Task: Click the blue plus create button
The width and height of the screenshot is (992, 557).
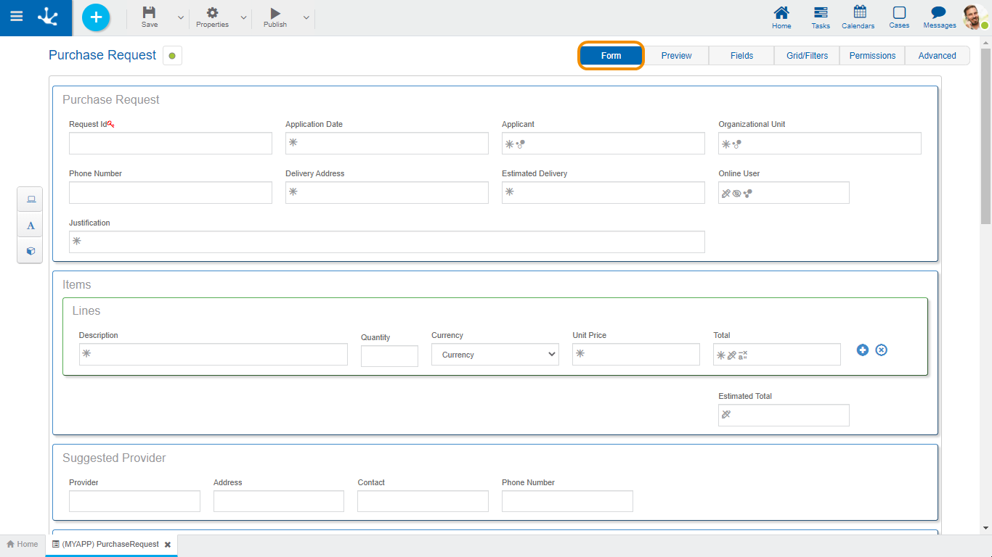Action: point(96,17)
